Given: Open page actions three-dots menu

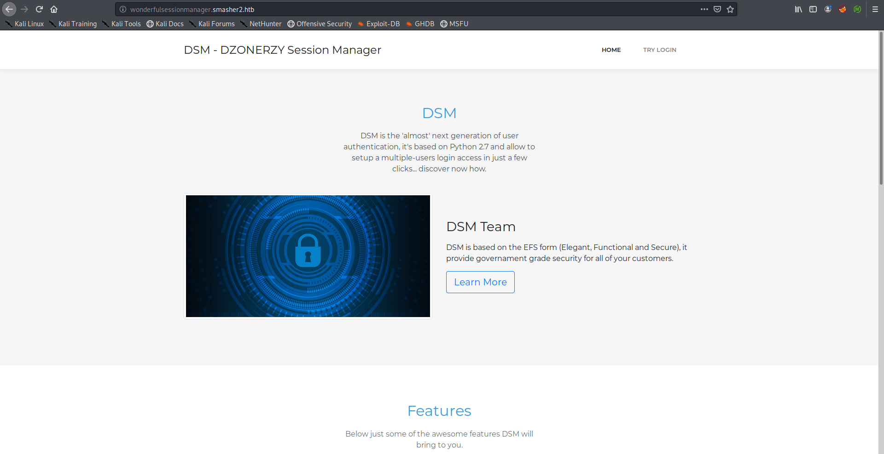Looking at the screenshot, I should [704, 9].
